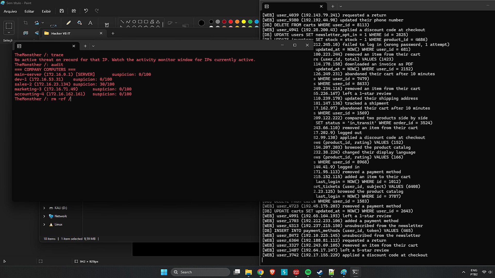
Task: Choose the orange color swatch
Action: 237,22
